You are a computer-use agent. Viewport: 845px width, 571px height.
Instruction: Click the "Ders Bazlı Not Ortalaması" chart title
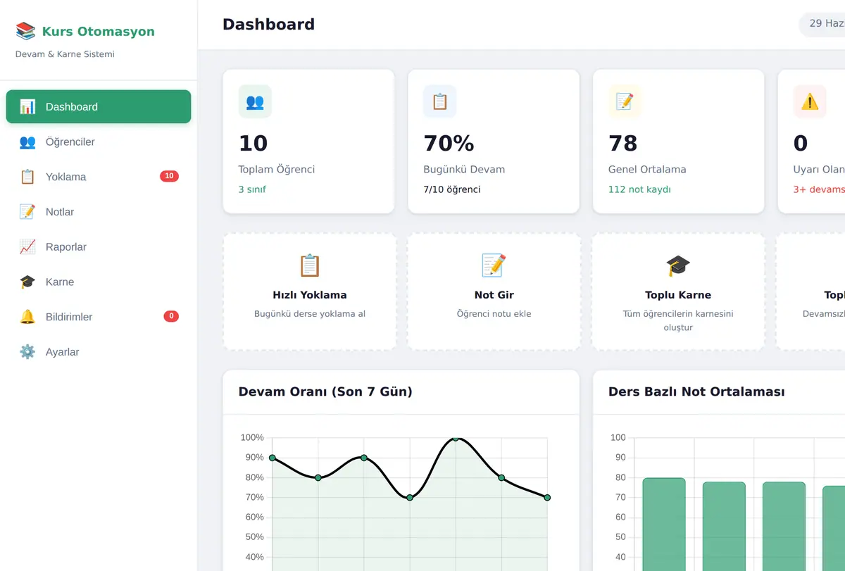[x=696, y=392]
